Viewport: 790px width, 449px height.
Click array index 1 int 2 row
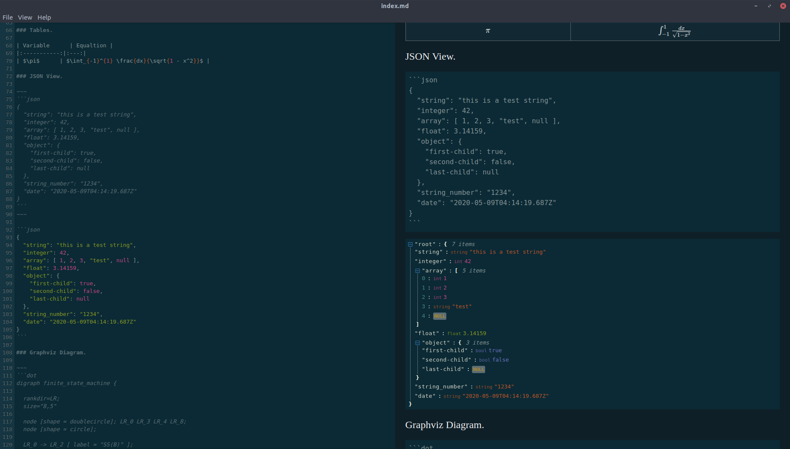[434, 288]
